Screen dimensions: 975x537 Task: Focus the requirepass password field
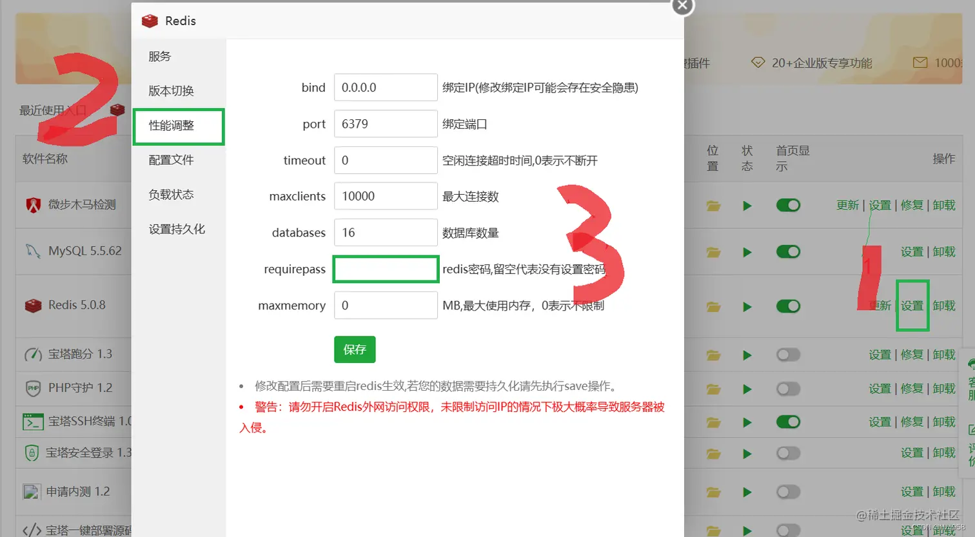[x=386, y=269]
